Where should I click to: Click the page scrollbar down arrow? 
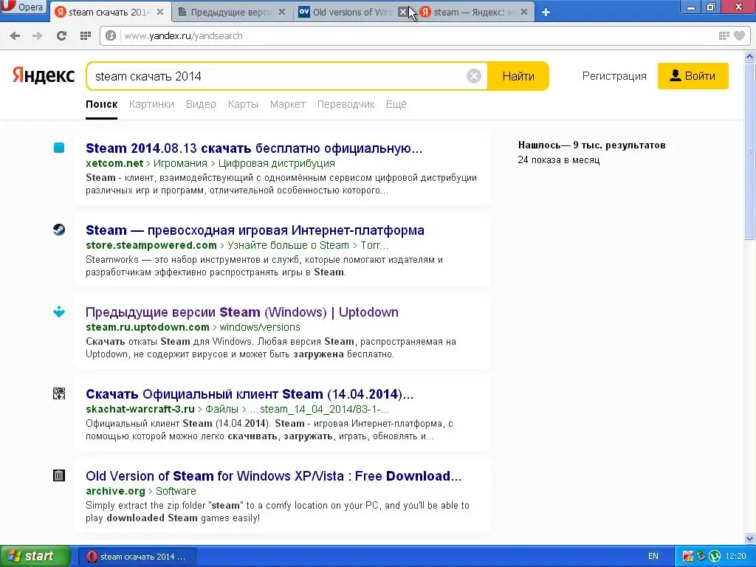click(x=750, y=539)
